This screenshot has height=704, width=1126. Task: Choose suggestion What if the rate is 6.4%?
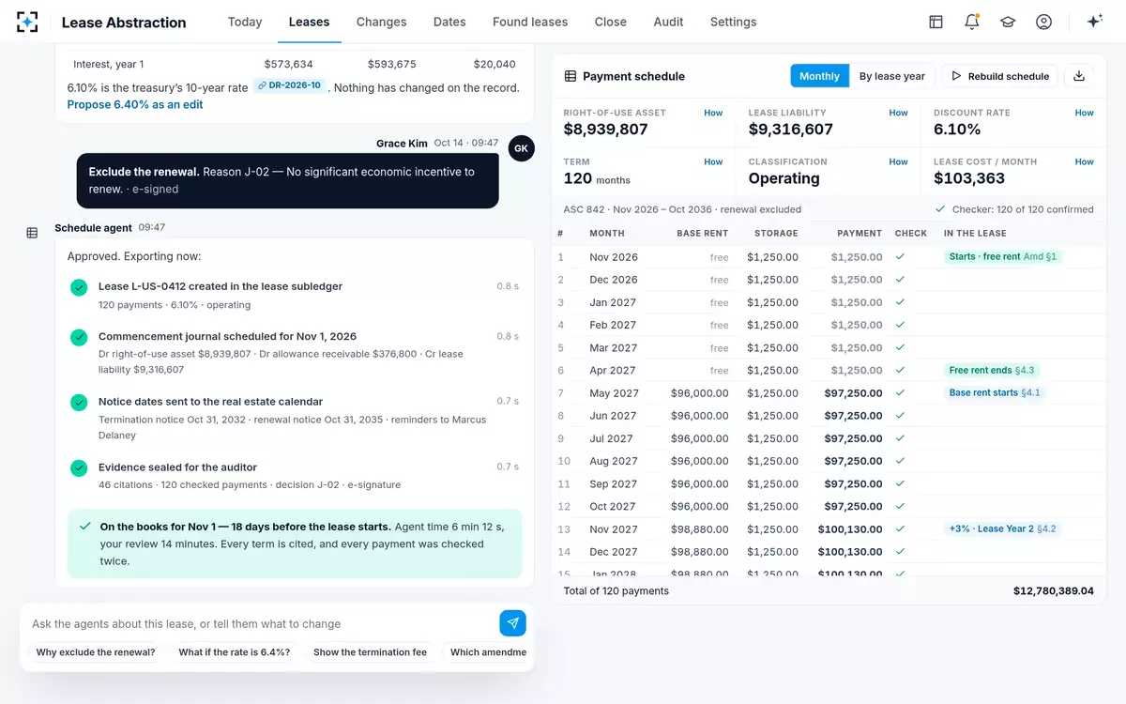pyautogui.click(x=235, y=651)
